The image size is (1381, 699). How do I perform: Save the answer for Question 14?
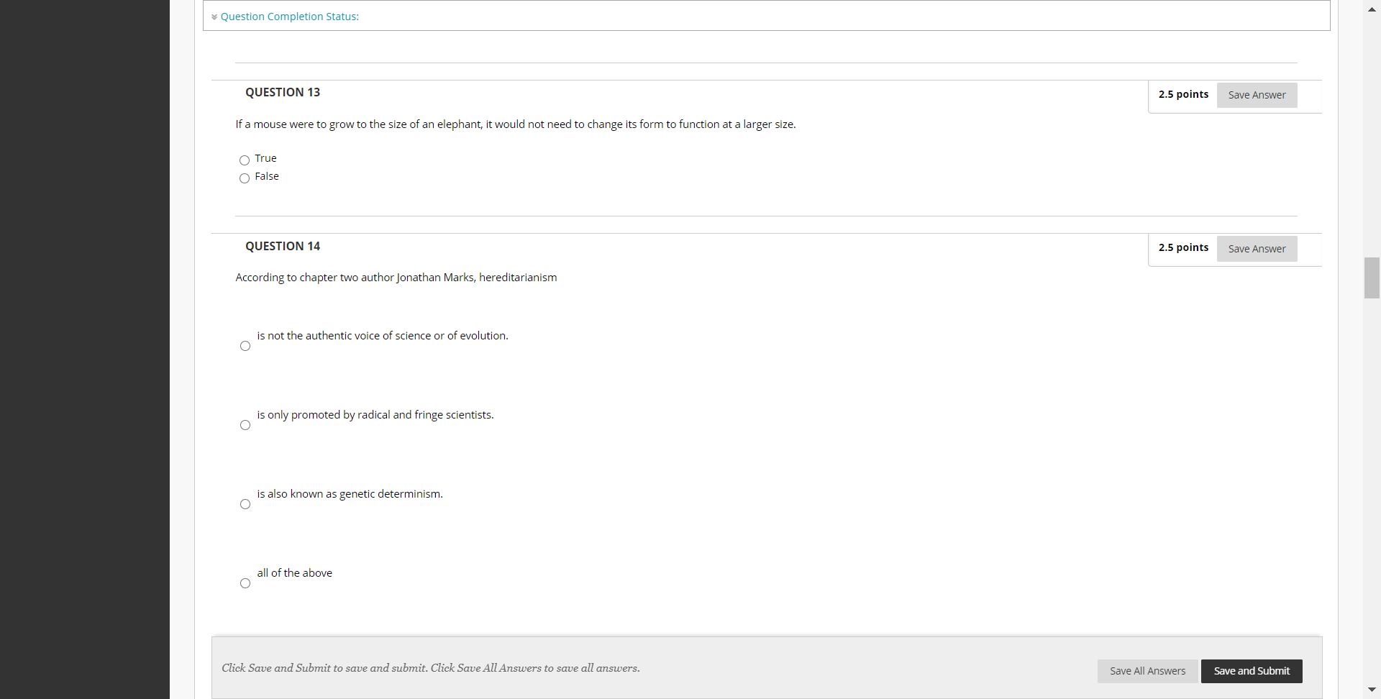[x=1257, y=248]
